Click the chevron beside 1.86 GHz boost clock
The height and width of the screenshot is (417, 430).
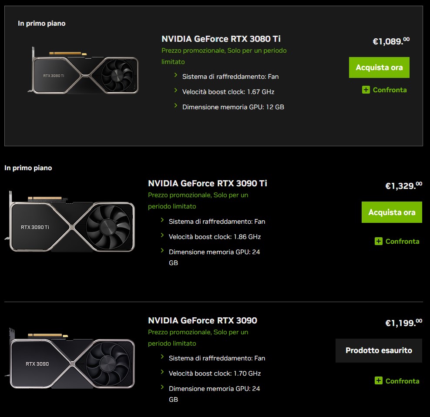click(162, 235)
